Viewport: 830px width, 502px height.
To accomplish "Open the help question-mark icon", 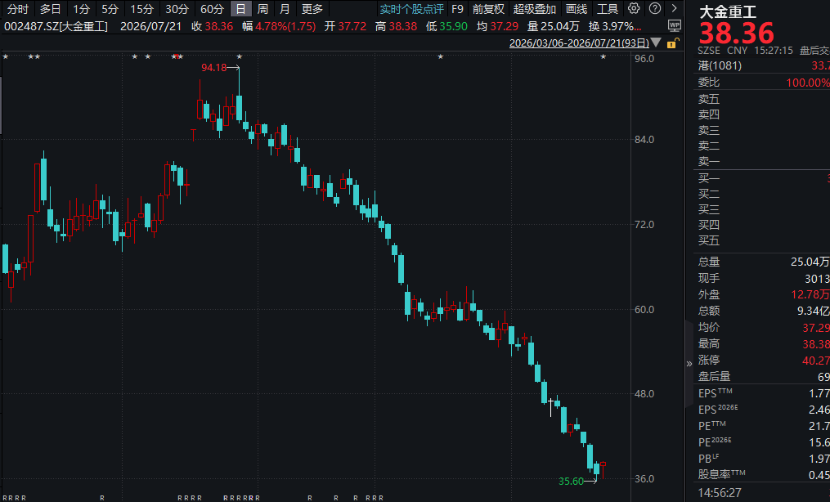I will [x=655, y=8].
